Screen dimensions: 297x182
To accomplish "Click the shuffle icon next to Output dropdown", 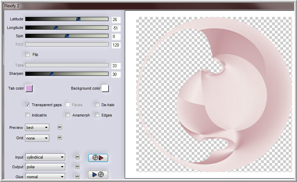I will click(x=77, y=166).
